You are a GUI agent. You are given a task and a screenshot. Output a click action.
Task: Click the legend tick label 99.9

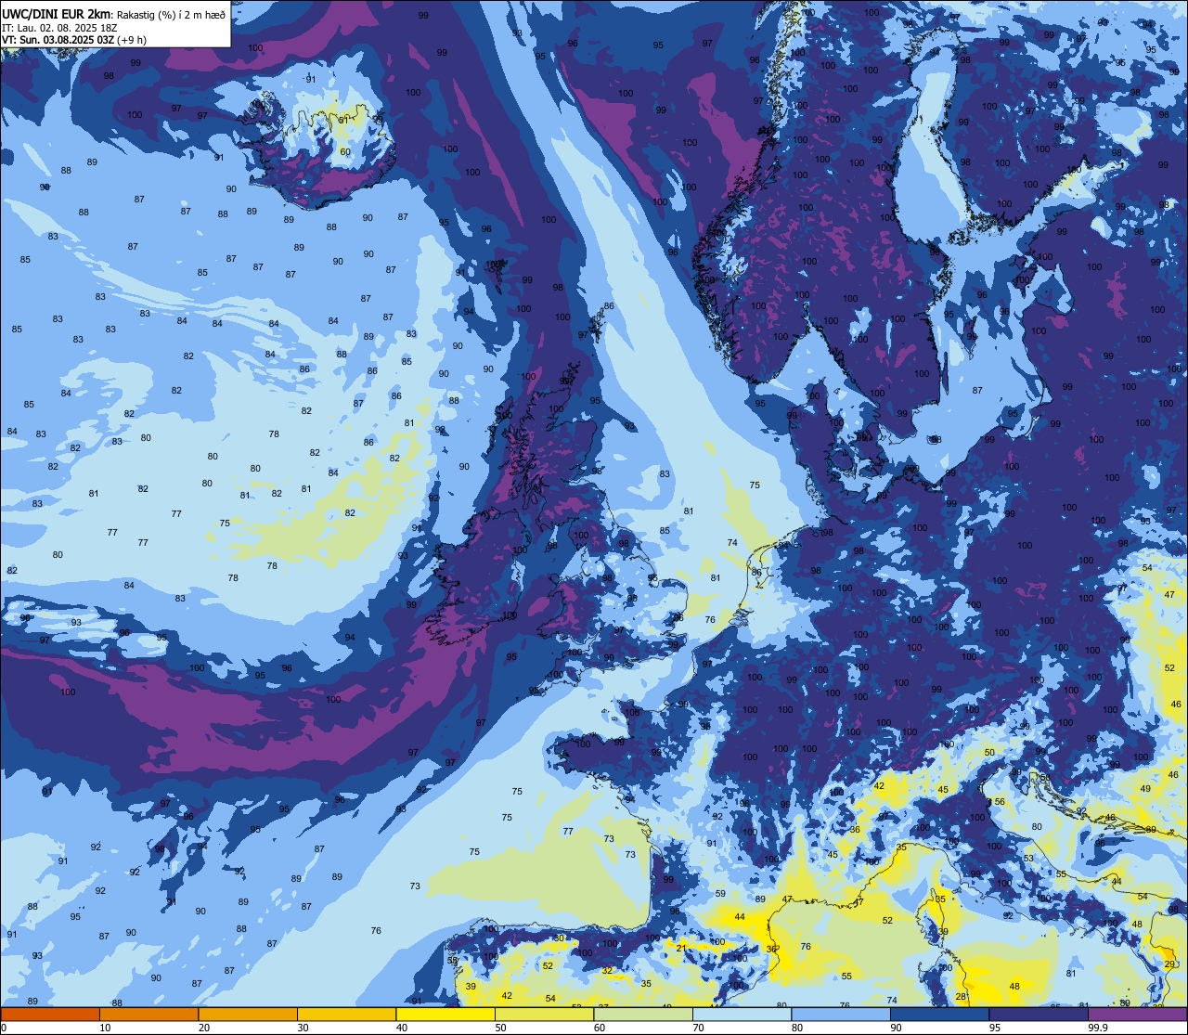1097,1028
